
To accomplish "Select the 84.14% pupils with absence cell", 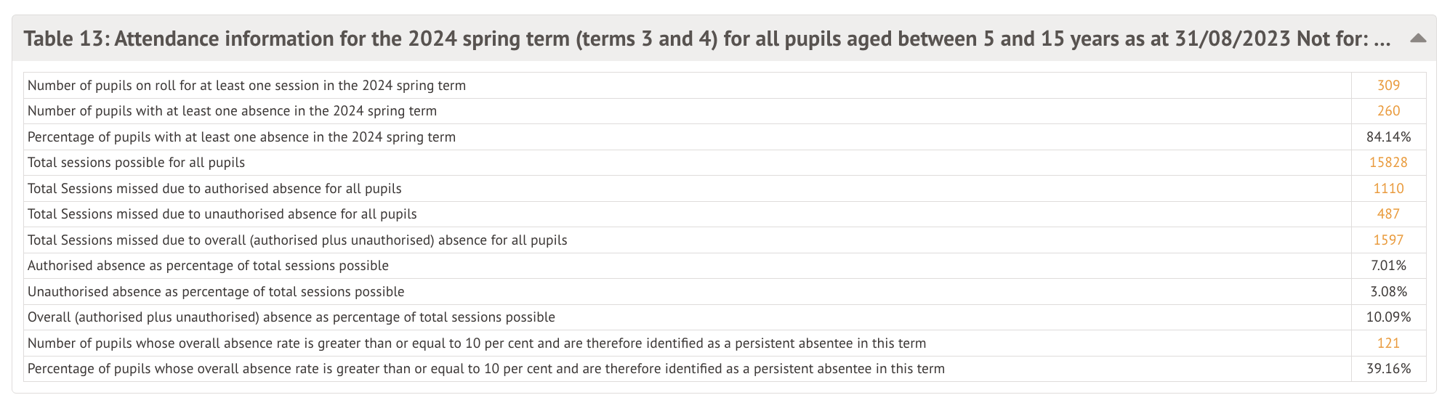I will coord(1388,137).
